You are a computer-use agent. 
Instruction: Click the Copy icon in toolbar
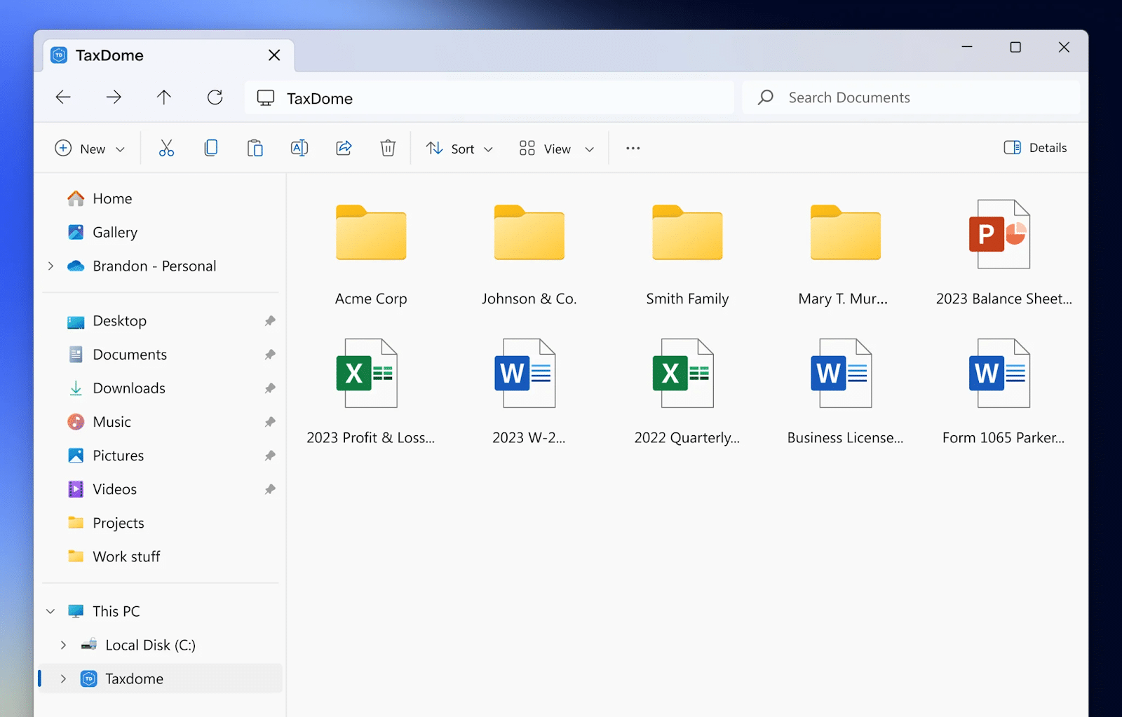click(211, 148)
